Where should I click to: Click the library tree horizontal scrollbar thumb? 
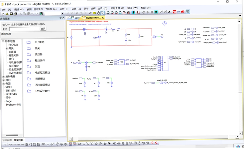[x=12, y=135]
